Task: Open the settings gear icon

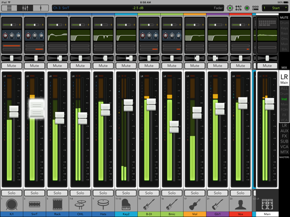Action: 230,8
